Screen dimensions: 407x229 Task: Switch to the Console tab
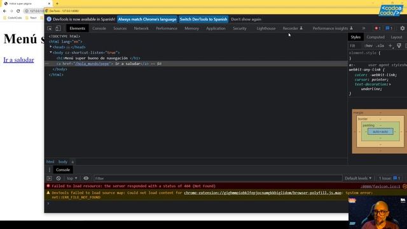[x=99, y=28]
